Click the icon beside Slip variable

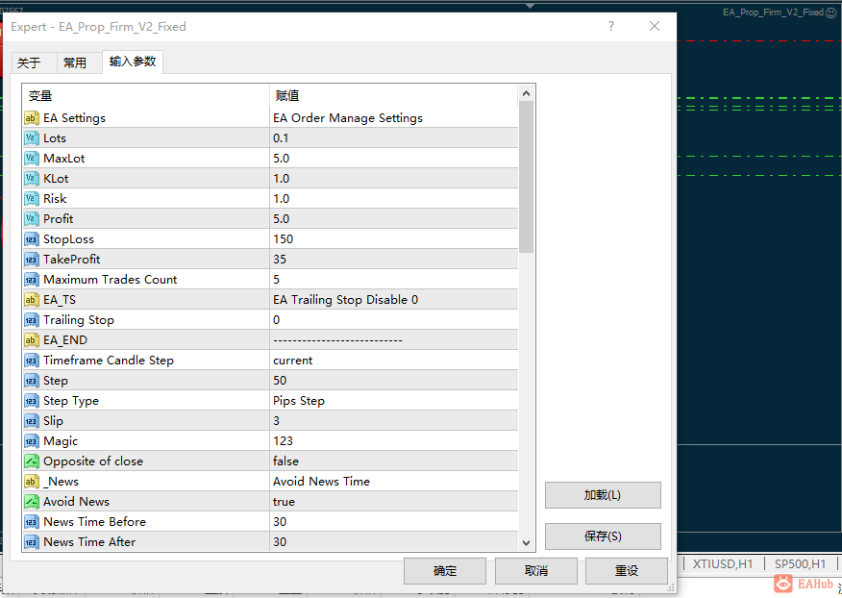tap(31, 421)
